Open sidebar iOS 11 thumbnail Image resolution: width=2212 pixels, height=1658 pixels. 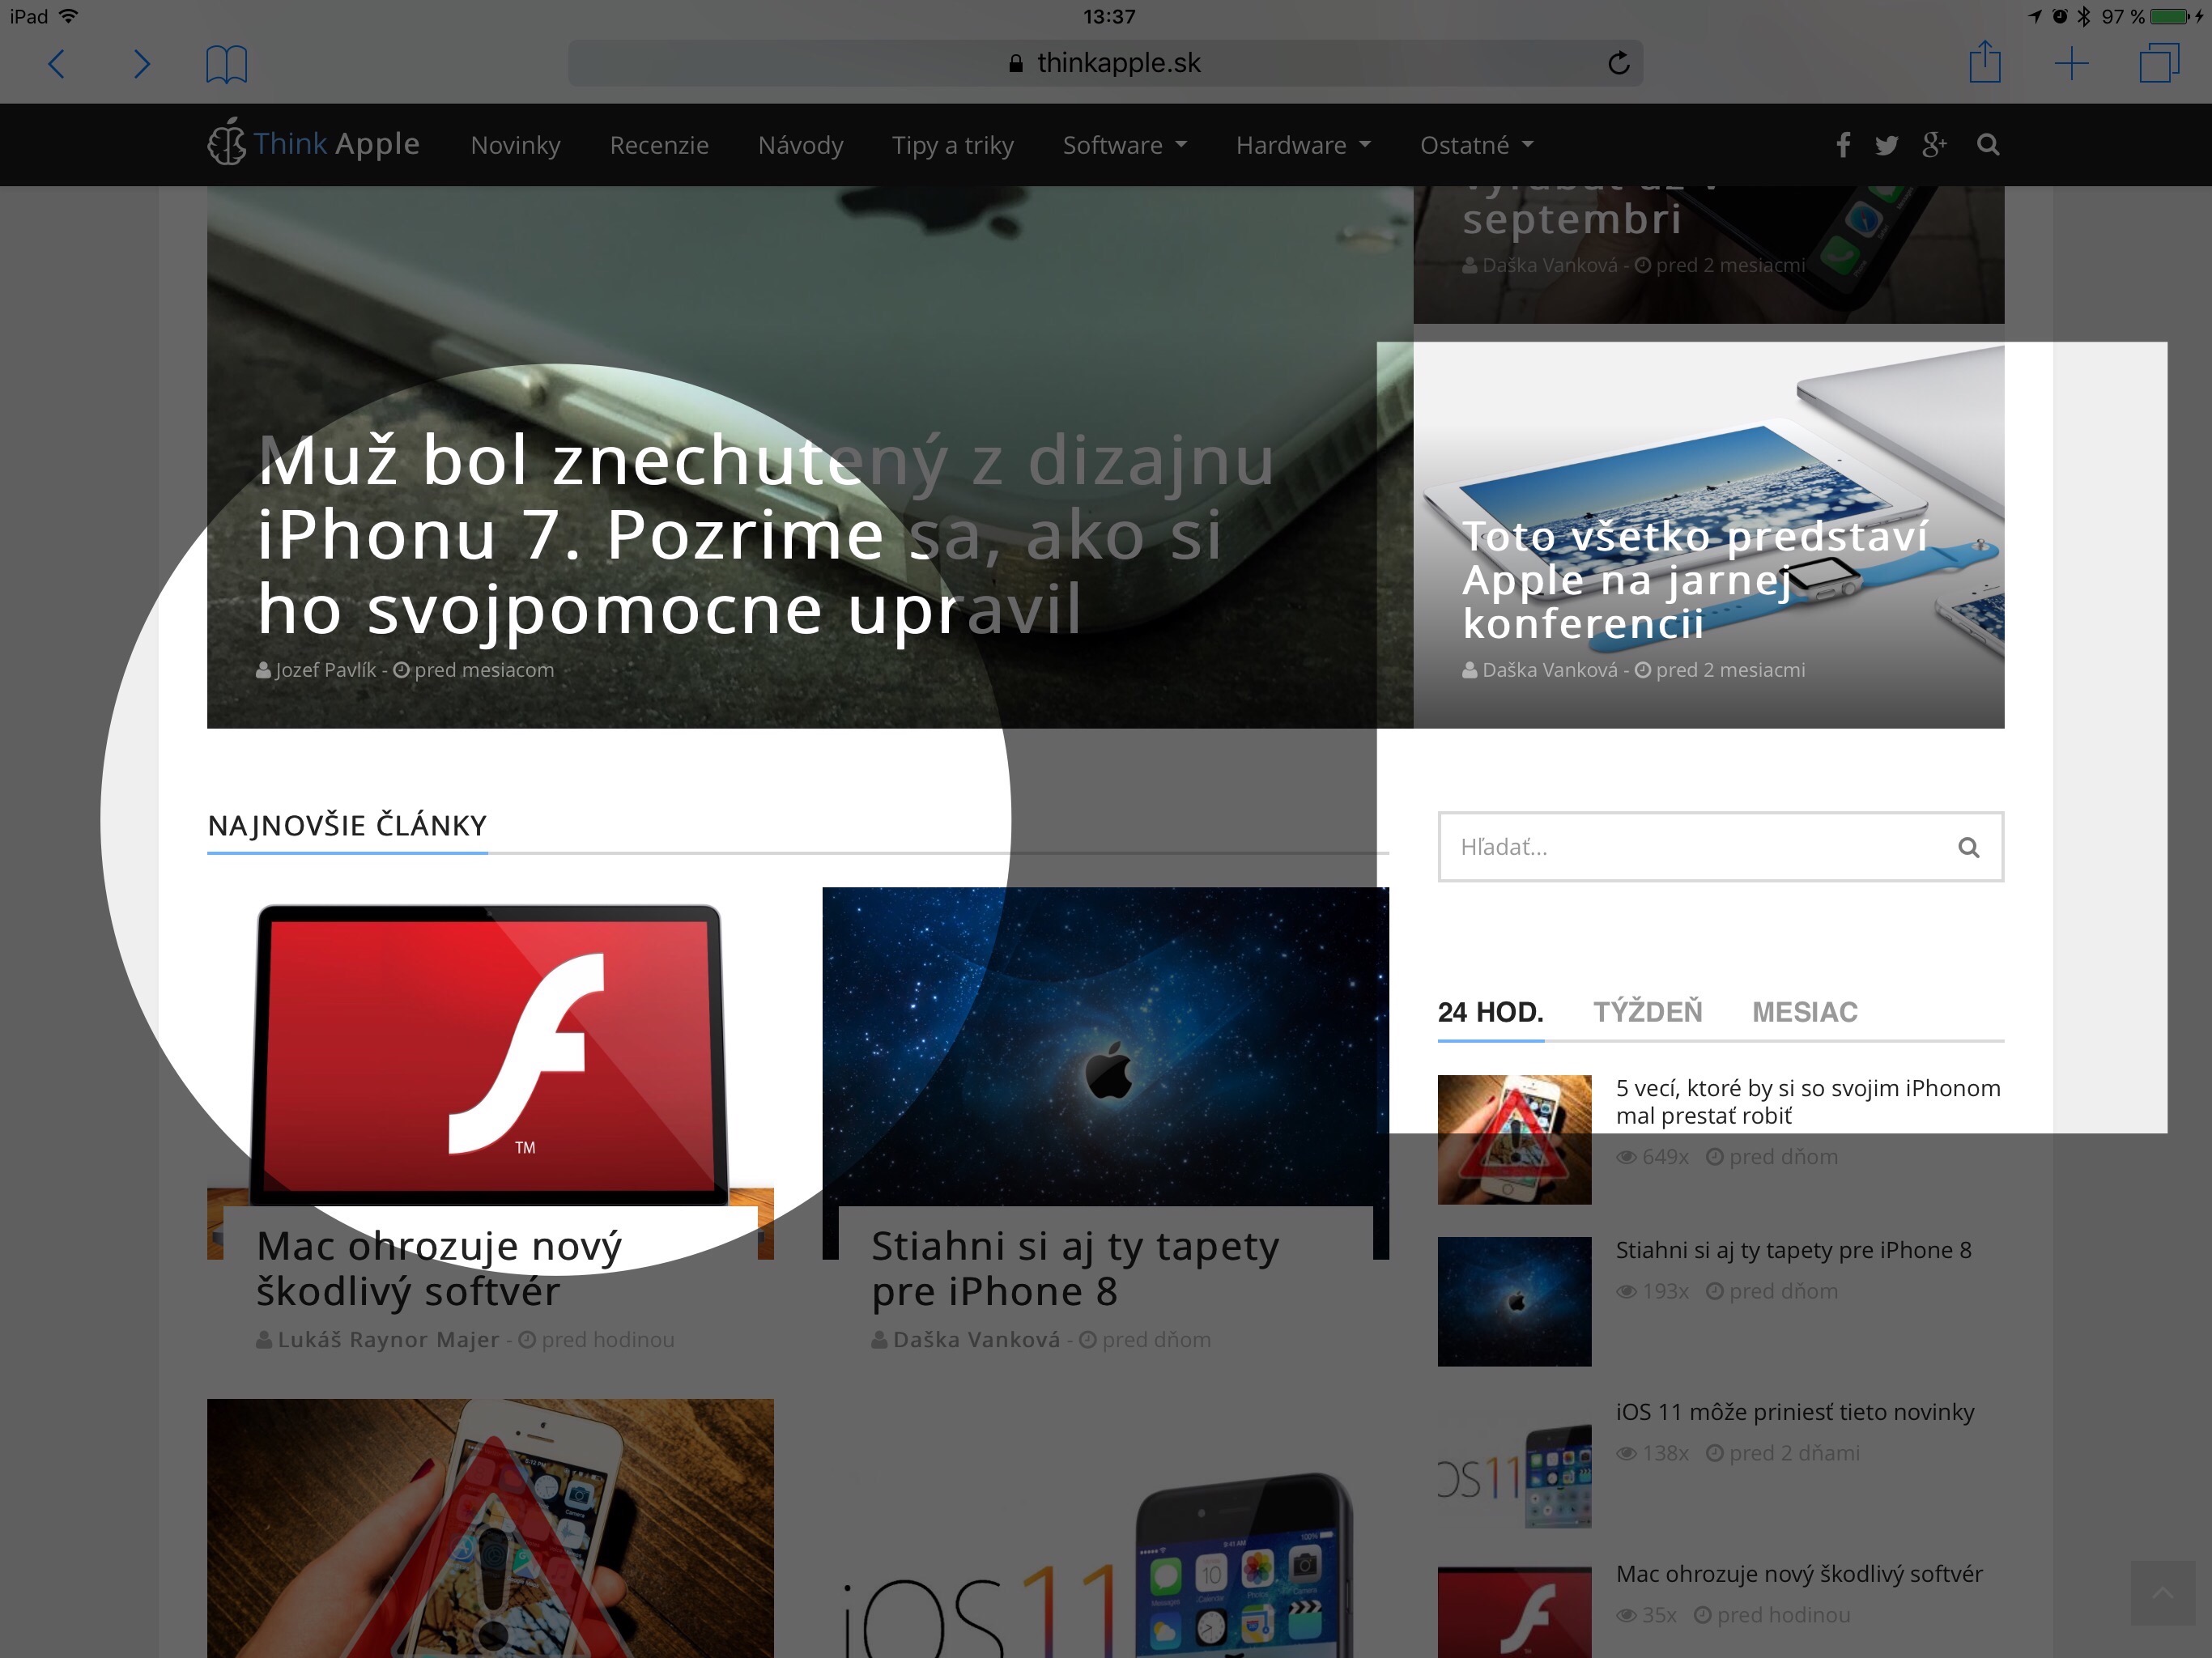(x=1514, y=1463)
